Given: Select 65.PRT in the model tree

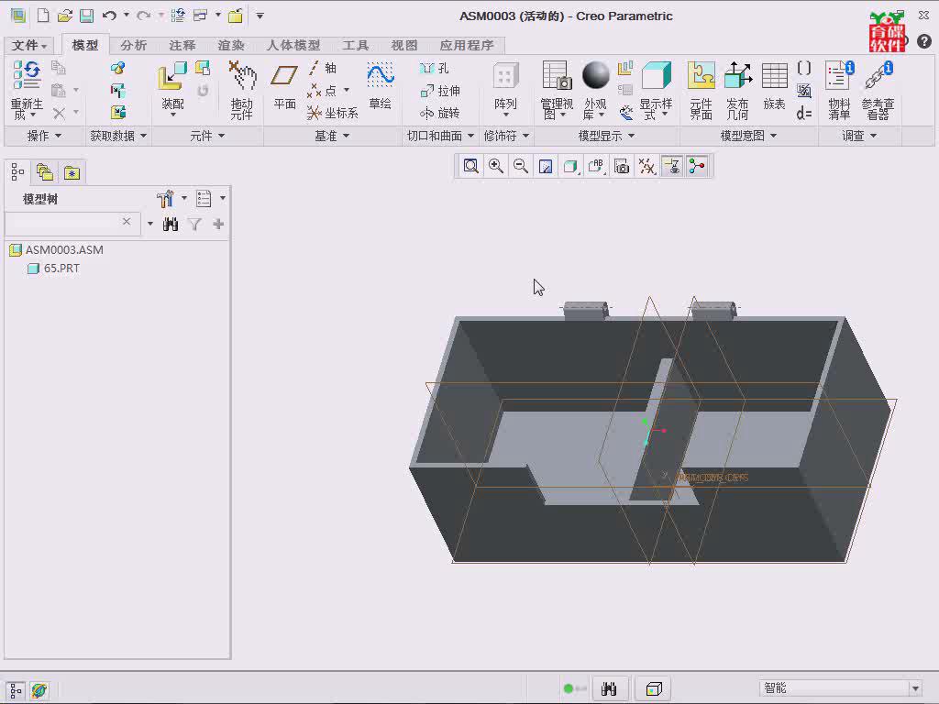Looking at the screenshot, I should (61, 269).
